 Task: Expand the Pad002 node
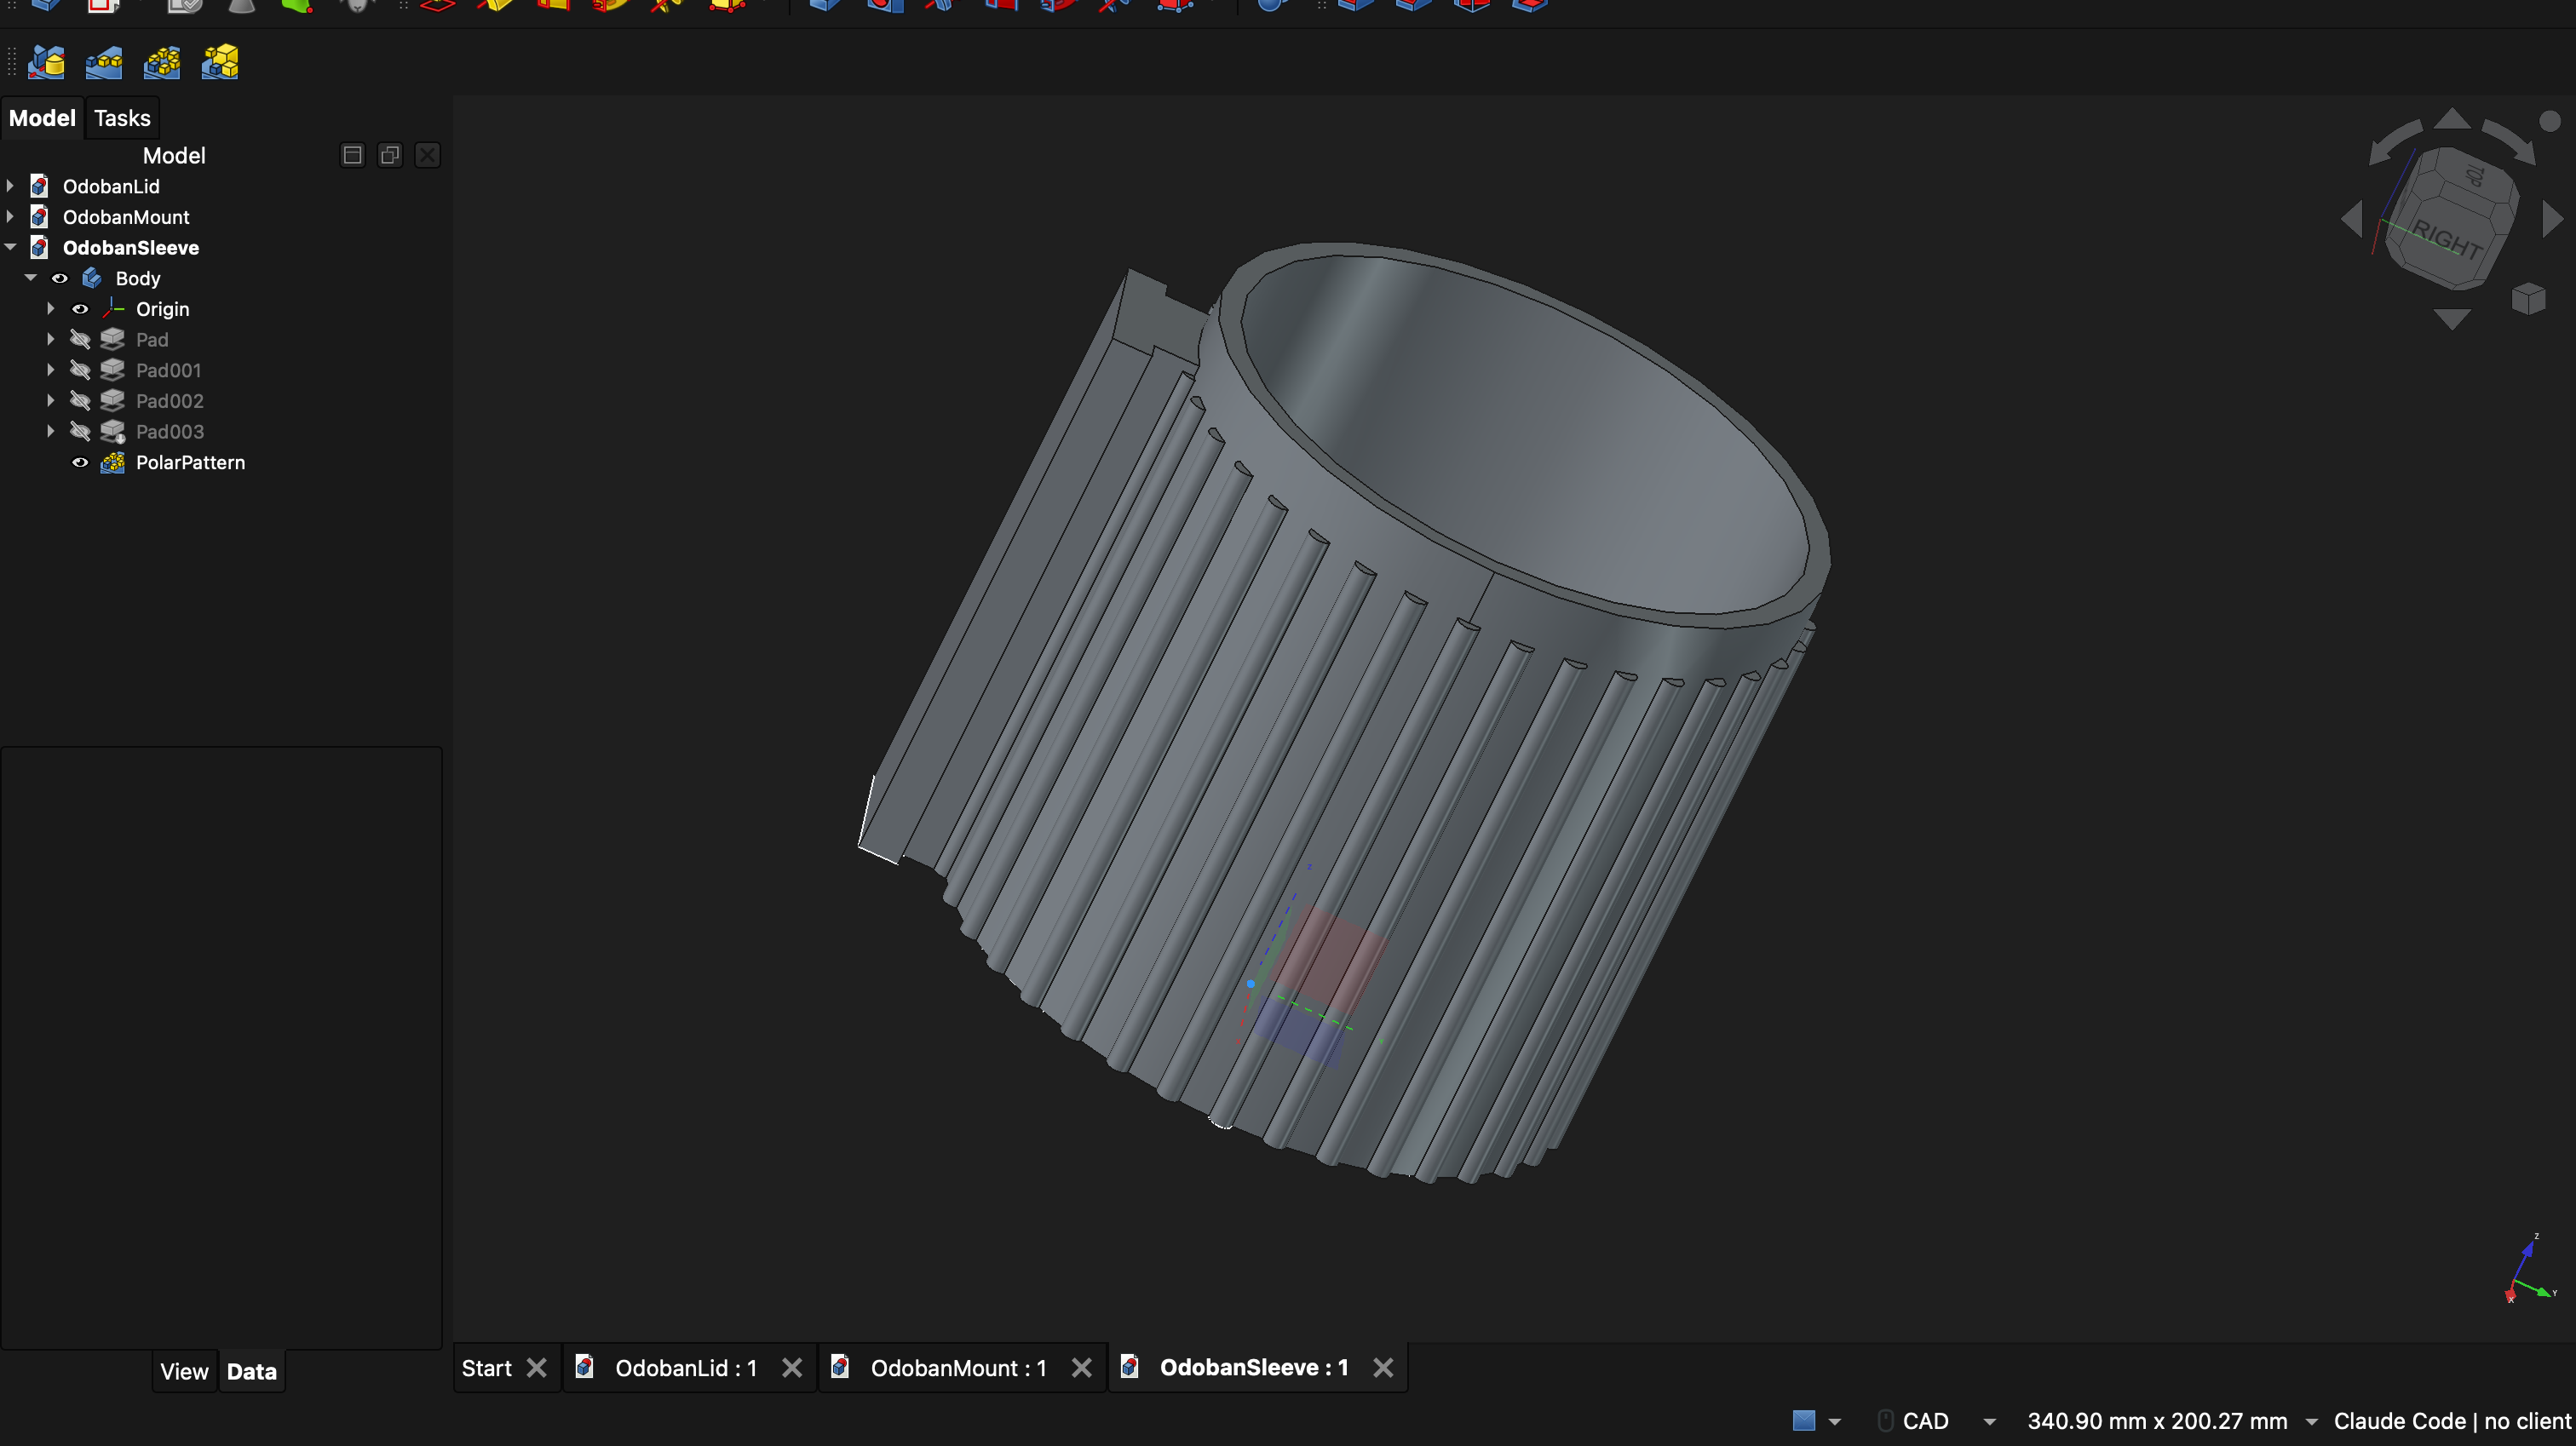[x=51, y=401]
